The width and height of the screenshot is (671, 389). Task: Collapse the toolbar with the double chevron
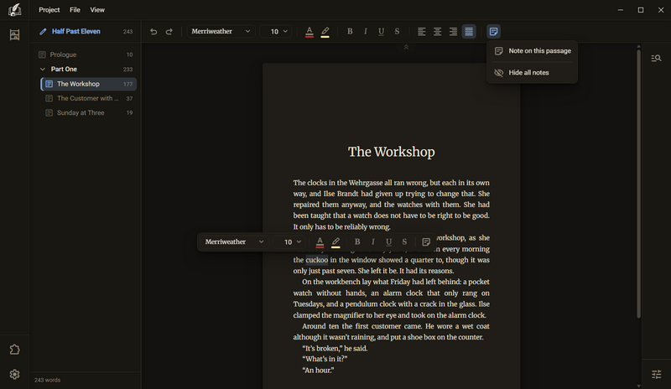pyautogui.click(x=406, y=47)
